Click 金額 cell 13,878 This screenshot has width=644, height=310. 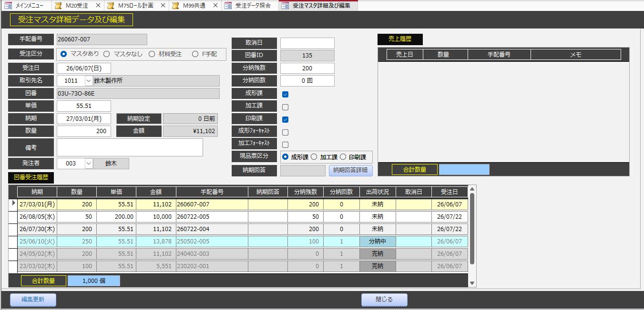tap(156, 242)
